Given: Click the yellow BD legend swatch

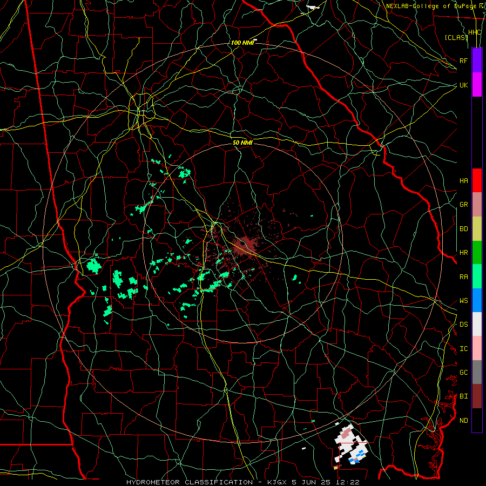Looking at the screenshot, I should pos(477,228).
